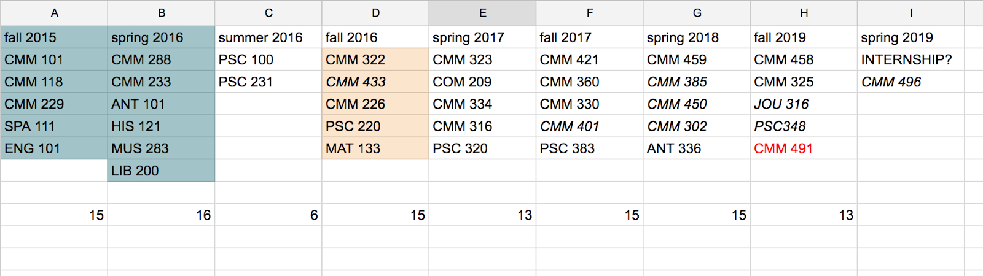Select the fall 2015 heading cell

tap(54, 37)
